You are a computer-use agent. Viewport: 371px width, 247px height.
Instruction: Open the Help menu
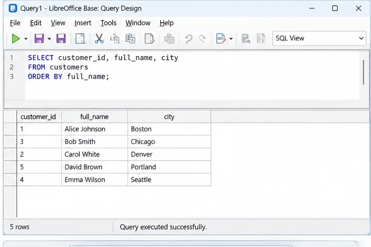click(x=167, y=23)
